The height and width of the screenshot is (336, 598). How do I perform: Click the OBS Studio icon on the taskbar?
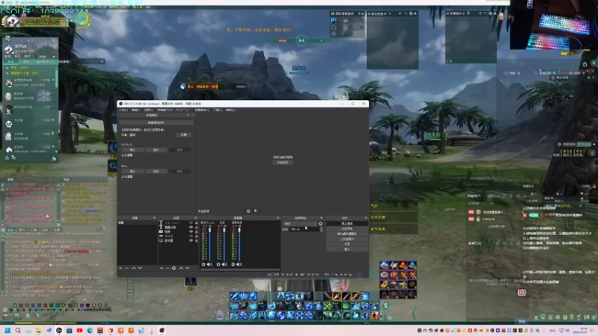click(161, 330)
